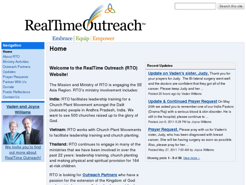The width and height of the screenshot is (246, 185).
Task: Select Home in the navigation menu
Action: pyautogui.click(x=7, y=52)
